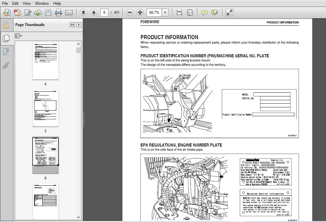Collapse the panel with double-left-arrow button
Image resolution: width=326 pixels, height=222 pixels.
click(x=72, y=25)
